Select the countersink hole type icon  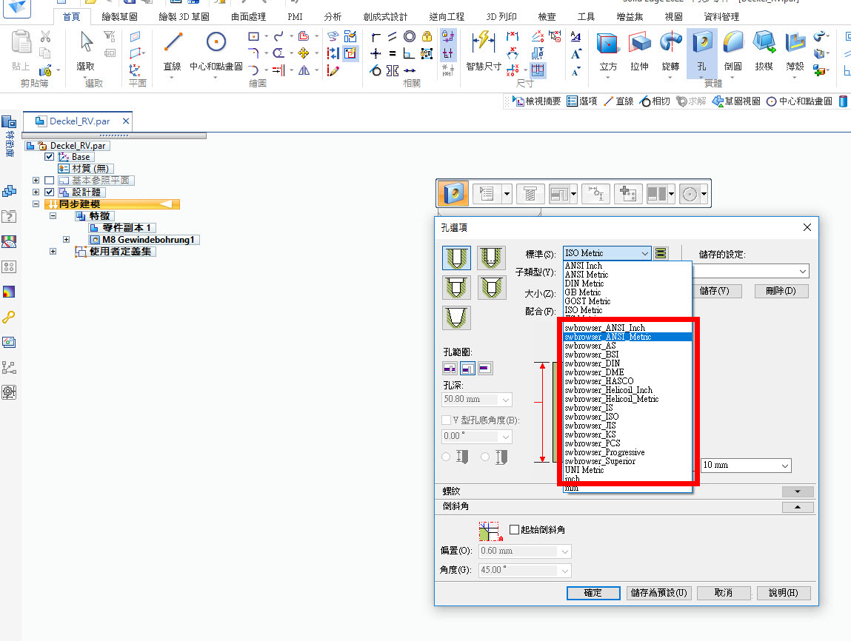[x=492, y=287]
